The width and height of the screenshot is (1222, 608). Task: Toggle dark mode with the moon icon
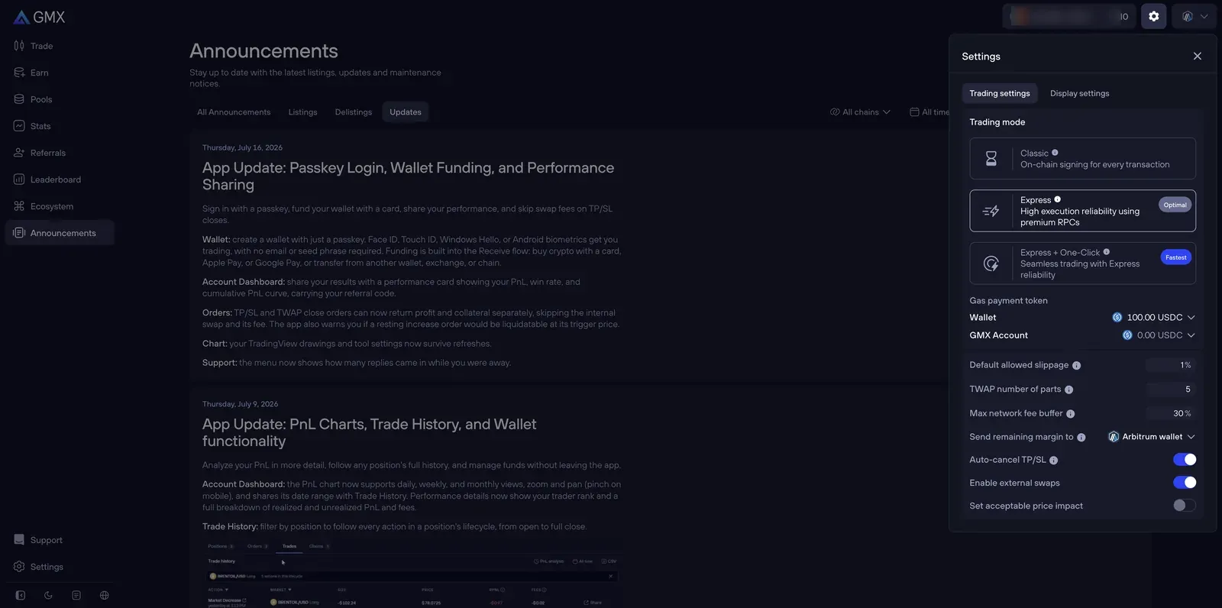click(x=48, y=595)
